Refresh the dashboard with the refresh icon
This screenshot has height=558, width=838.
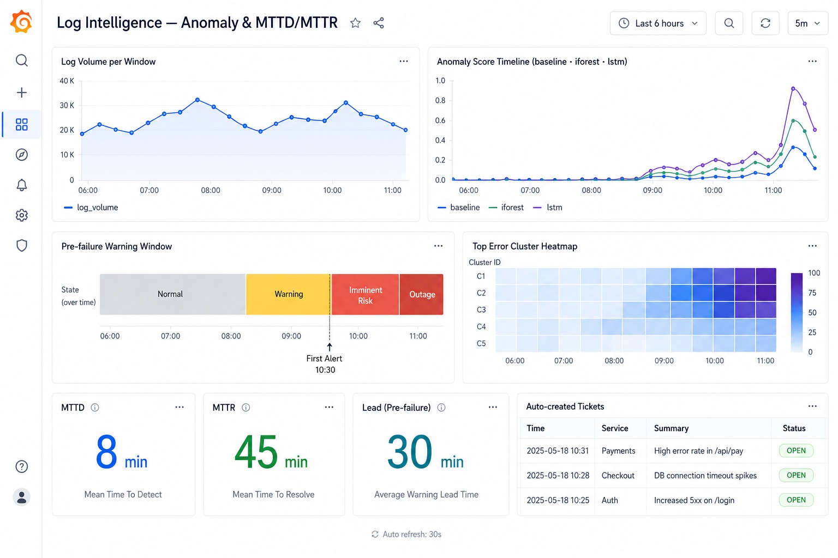click(x=765, y=23)
